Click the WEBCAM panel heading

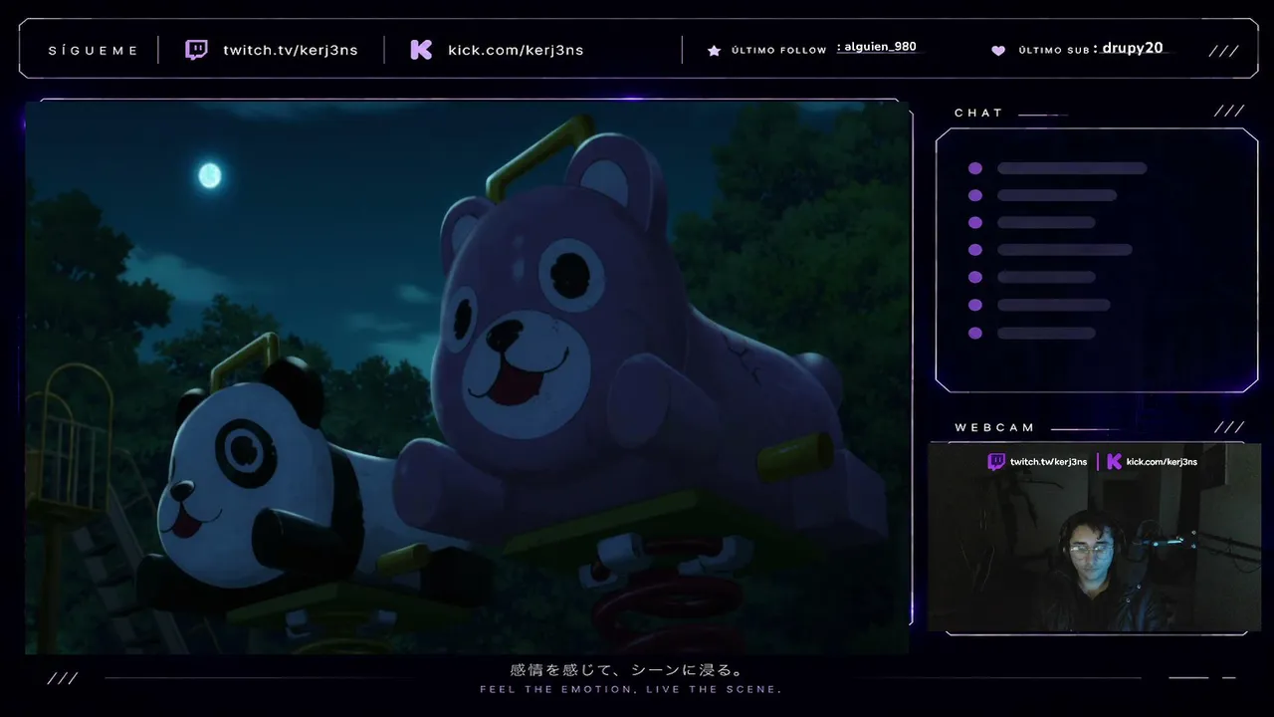(995, 427)
